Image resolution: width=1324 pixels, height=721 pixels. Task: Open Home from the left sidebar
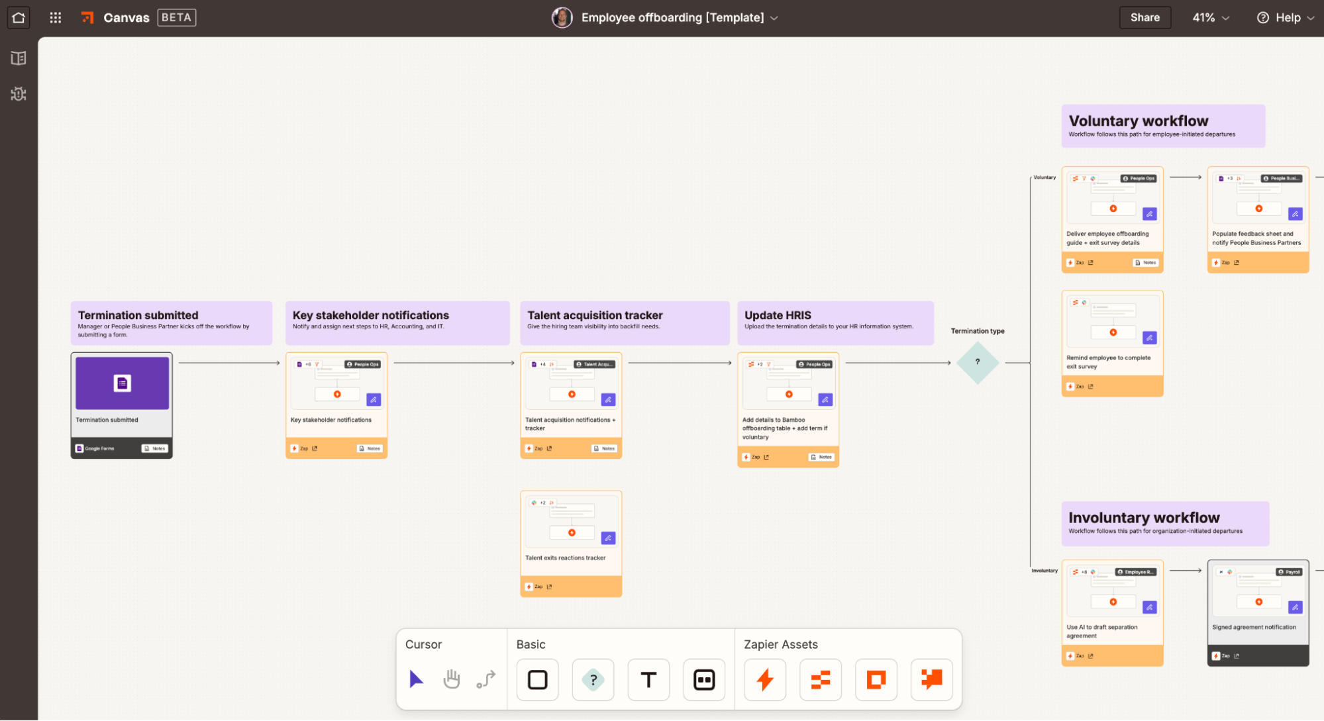click(18, 17)
